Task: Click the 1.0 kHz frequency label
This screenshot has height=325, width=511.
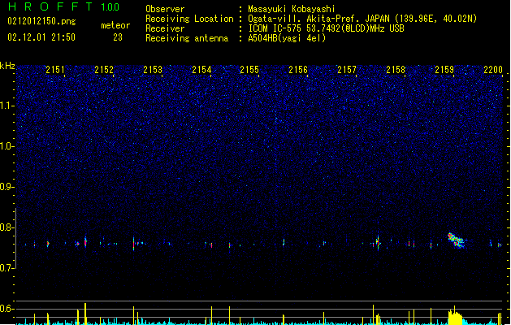Action: 6,146
